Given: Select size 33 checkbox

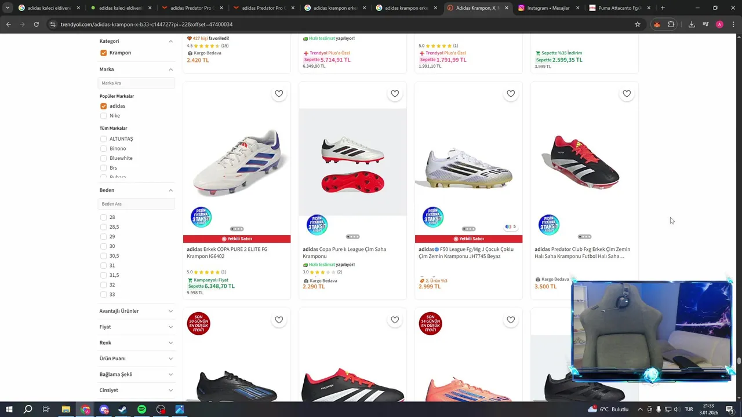Looking at the screenshot, I should tap(103, 294).
